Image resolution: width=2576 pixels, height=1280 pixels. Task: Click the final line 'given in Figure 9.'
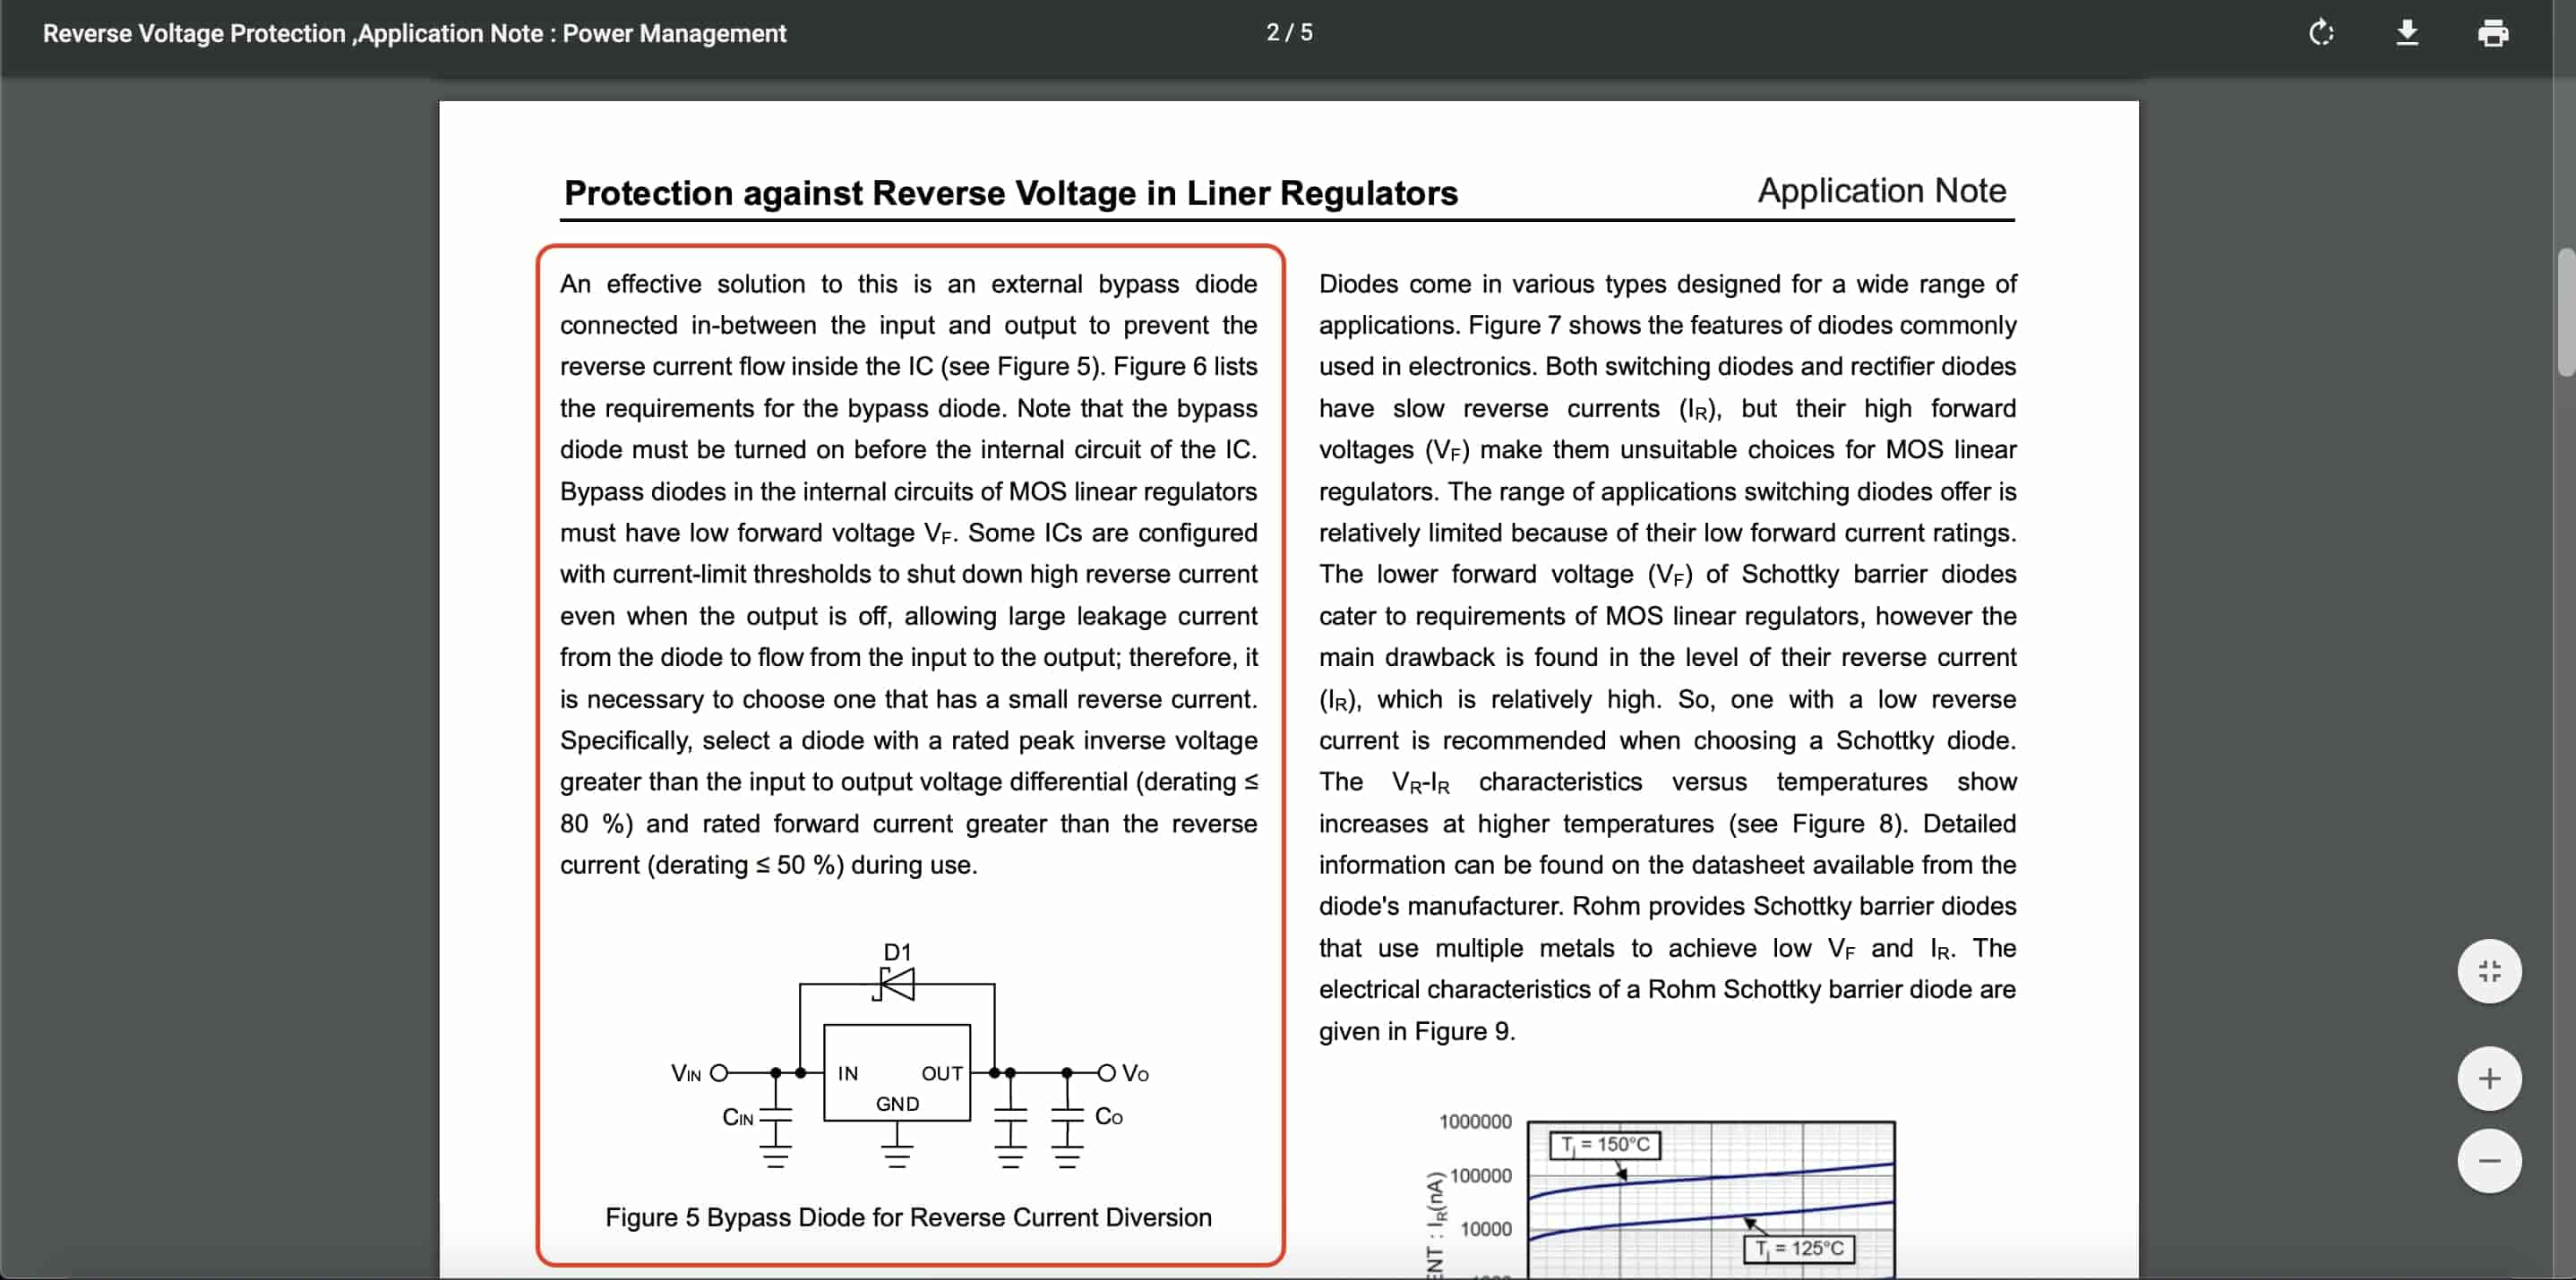(1416, 1031)
